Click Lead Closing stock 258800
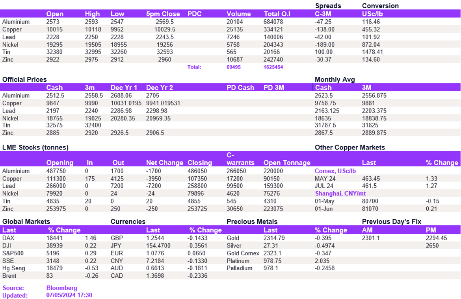Viewport: 461px width, 299px height. point(197,186)
